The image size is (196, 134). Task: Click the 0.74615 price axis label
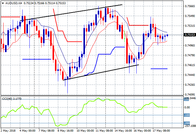[190, 65]
